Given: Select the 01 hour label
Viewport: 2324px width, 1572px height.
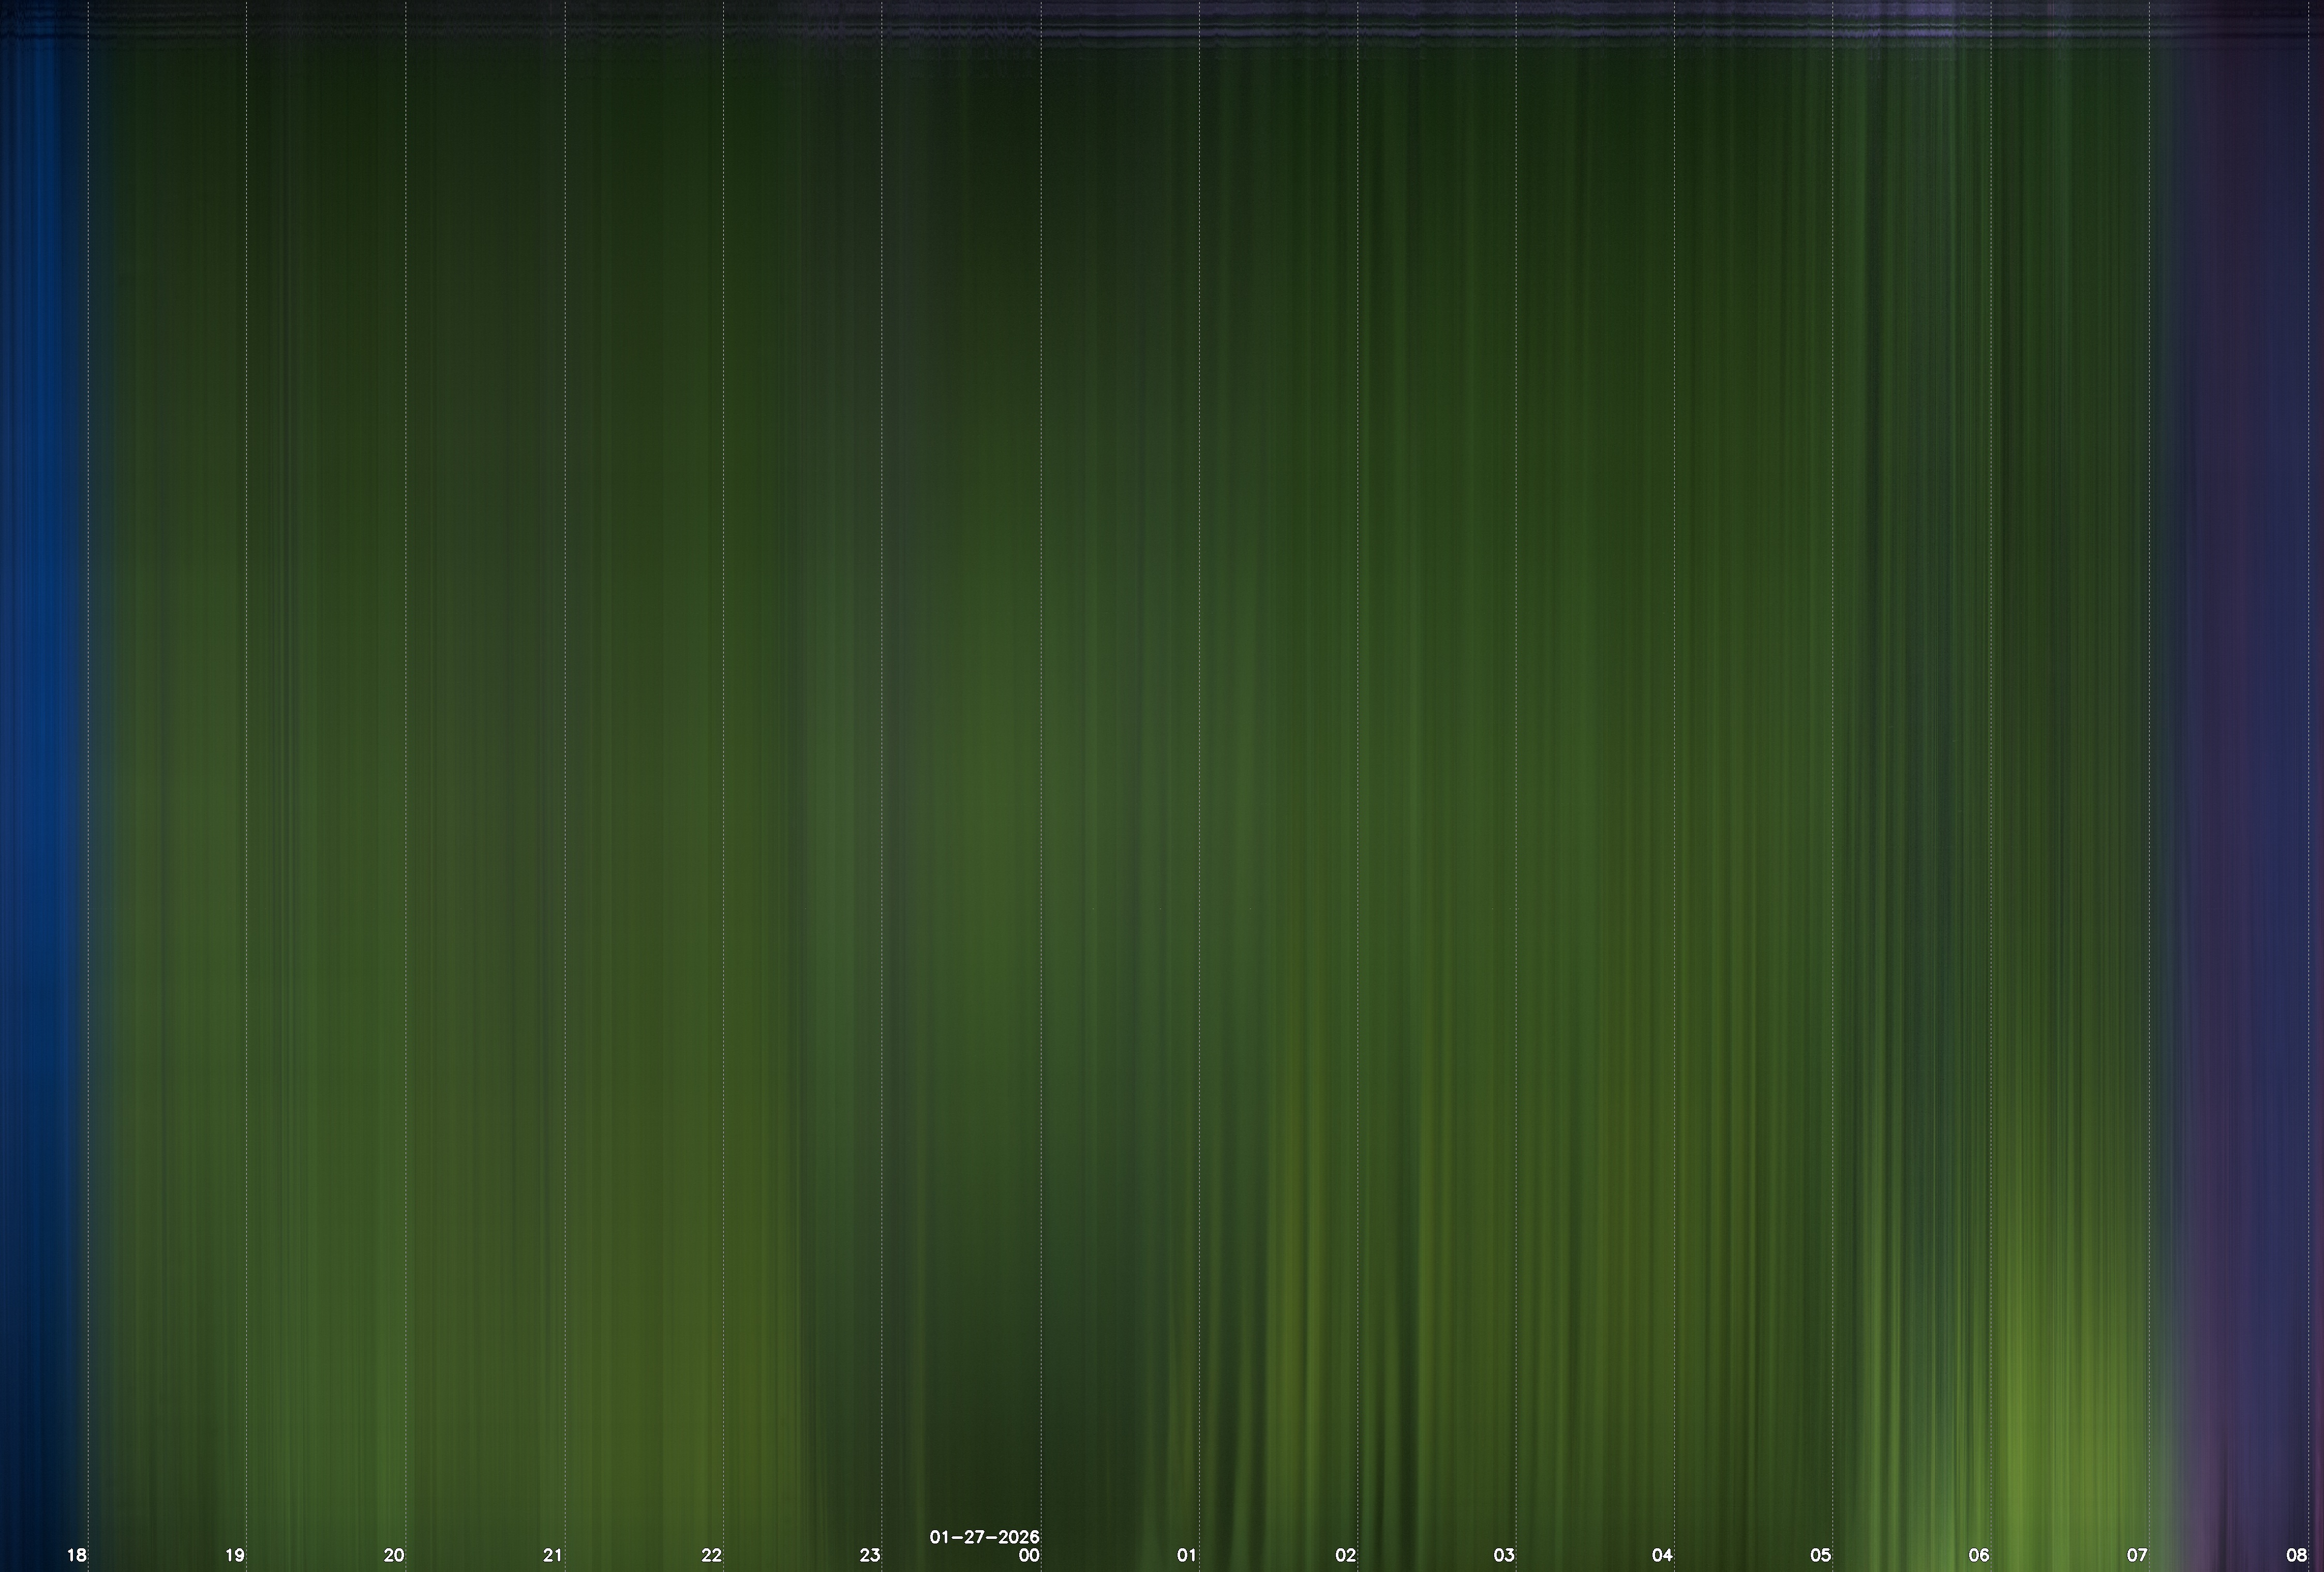Looking at the screenshot, I should point(1187,1555).
